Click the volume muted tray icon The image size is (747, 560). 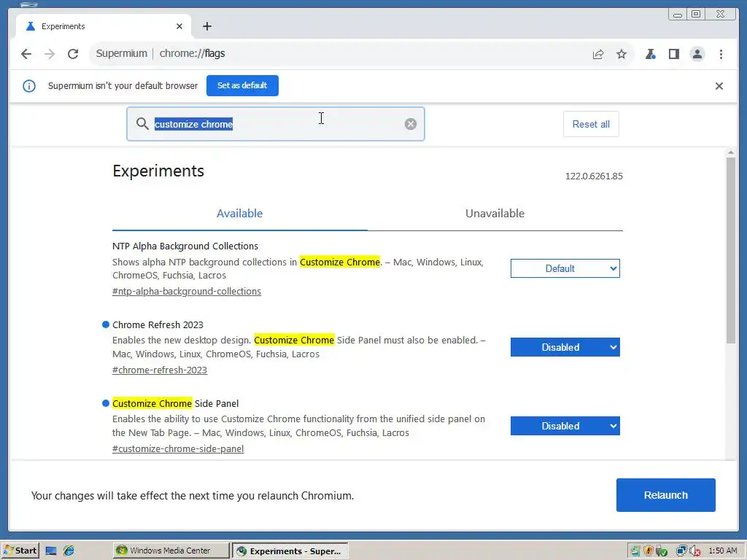694,551
